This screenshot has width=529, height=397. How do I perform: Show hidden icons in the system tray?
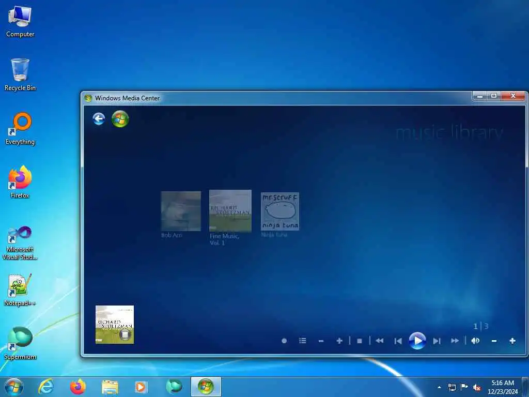tap(439, 387)
